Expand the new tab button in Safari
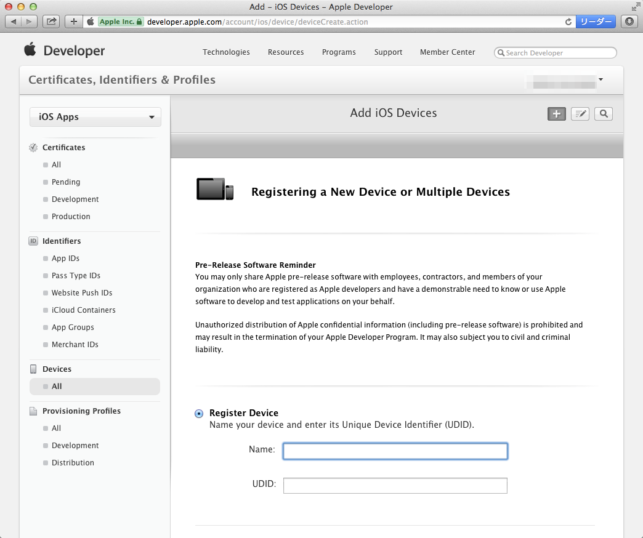643x538 pixels. [73, 21]
